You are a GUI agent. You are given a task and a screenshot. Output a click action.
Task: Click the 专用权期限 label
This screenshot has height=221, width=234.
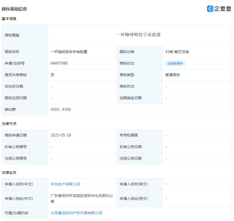129,135
